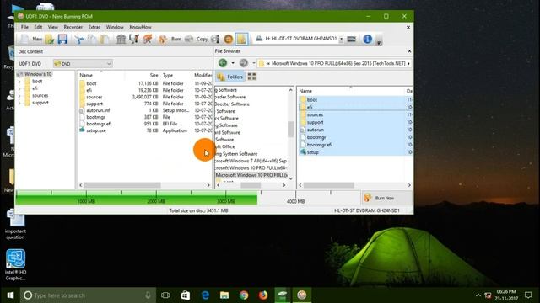
Task: Open File Explorer from the taskbar
Action: click(224, 295)
